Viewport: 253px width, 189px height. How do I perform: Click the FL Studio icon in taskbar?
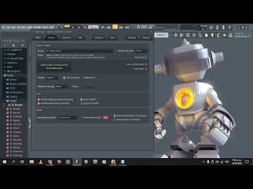tap(77, 162)
